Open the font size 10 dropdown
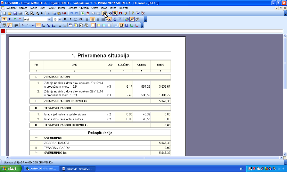287x172 pixels. (x=60, y=20)
